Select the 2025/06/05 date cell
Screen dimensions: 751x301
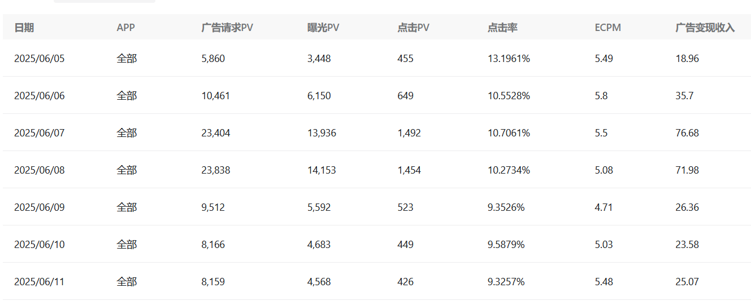coord(40,59)
